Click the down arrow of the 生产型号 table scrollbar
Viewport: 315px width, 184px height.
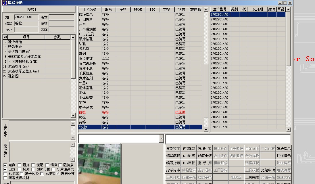289,130
